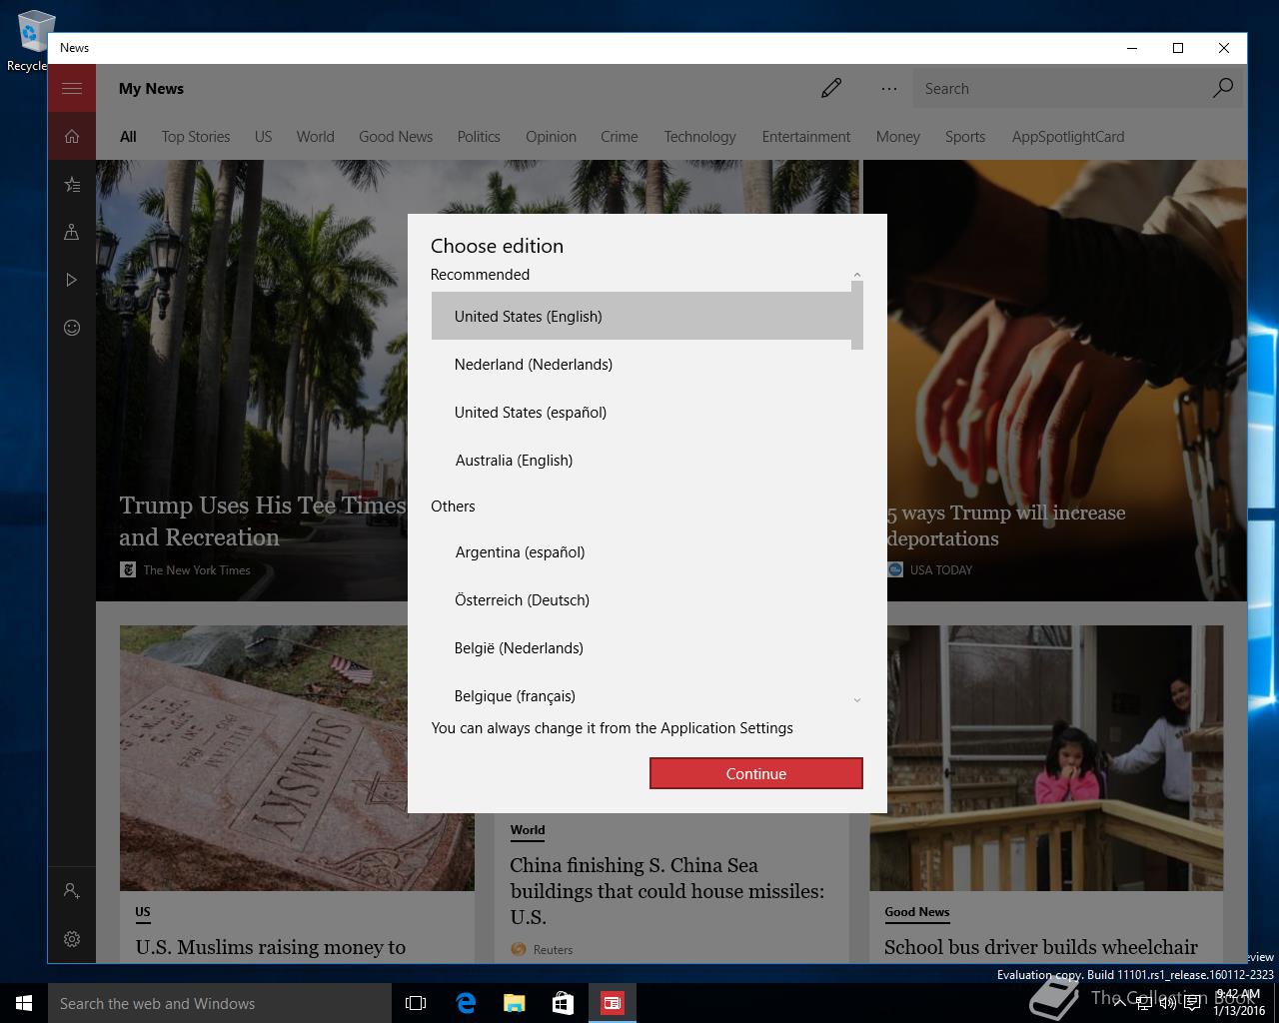The image size is (1279, 1023).
Task: Click the gravestone article thumbnail
Action: [x=297, y=757]
